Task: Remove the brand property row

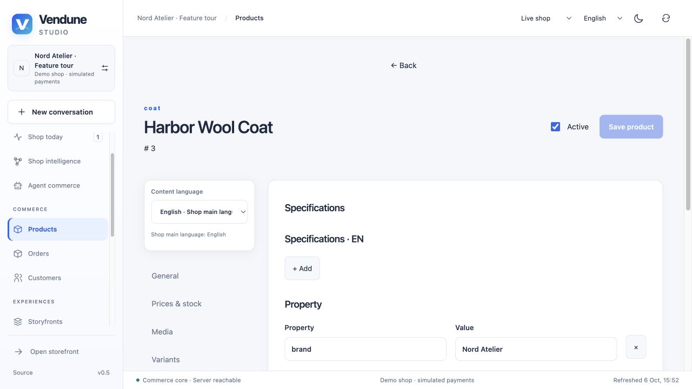Action: (636, 347)
